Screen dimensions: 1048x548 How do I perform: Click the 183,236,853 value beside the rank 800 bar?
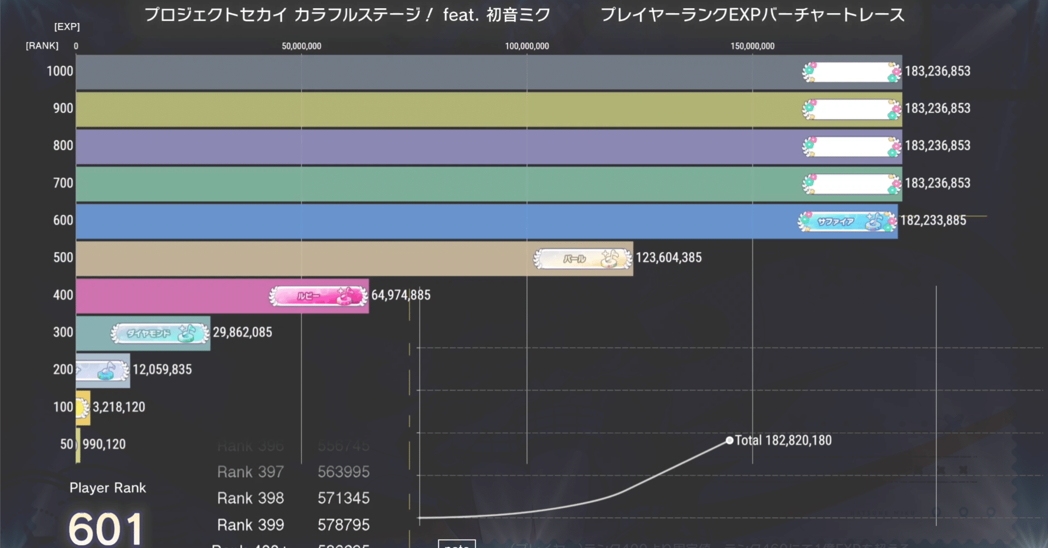pos(937,146)
